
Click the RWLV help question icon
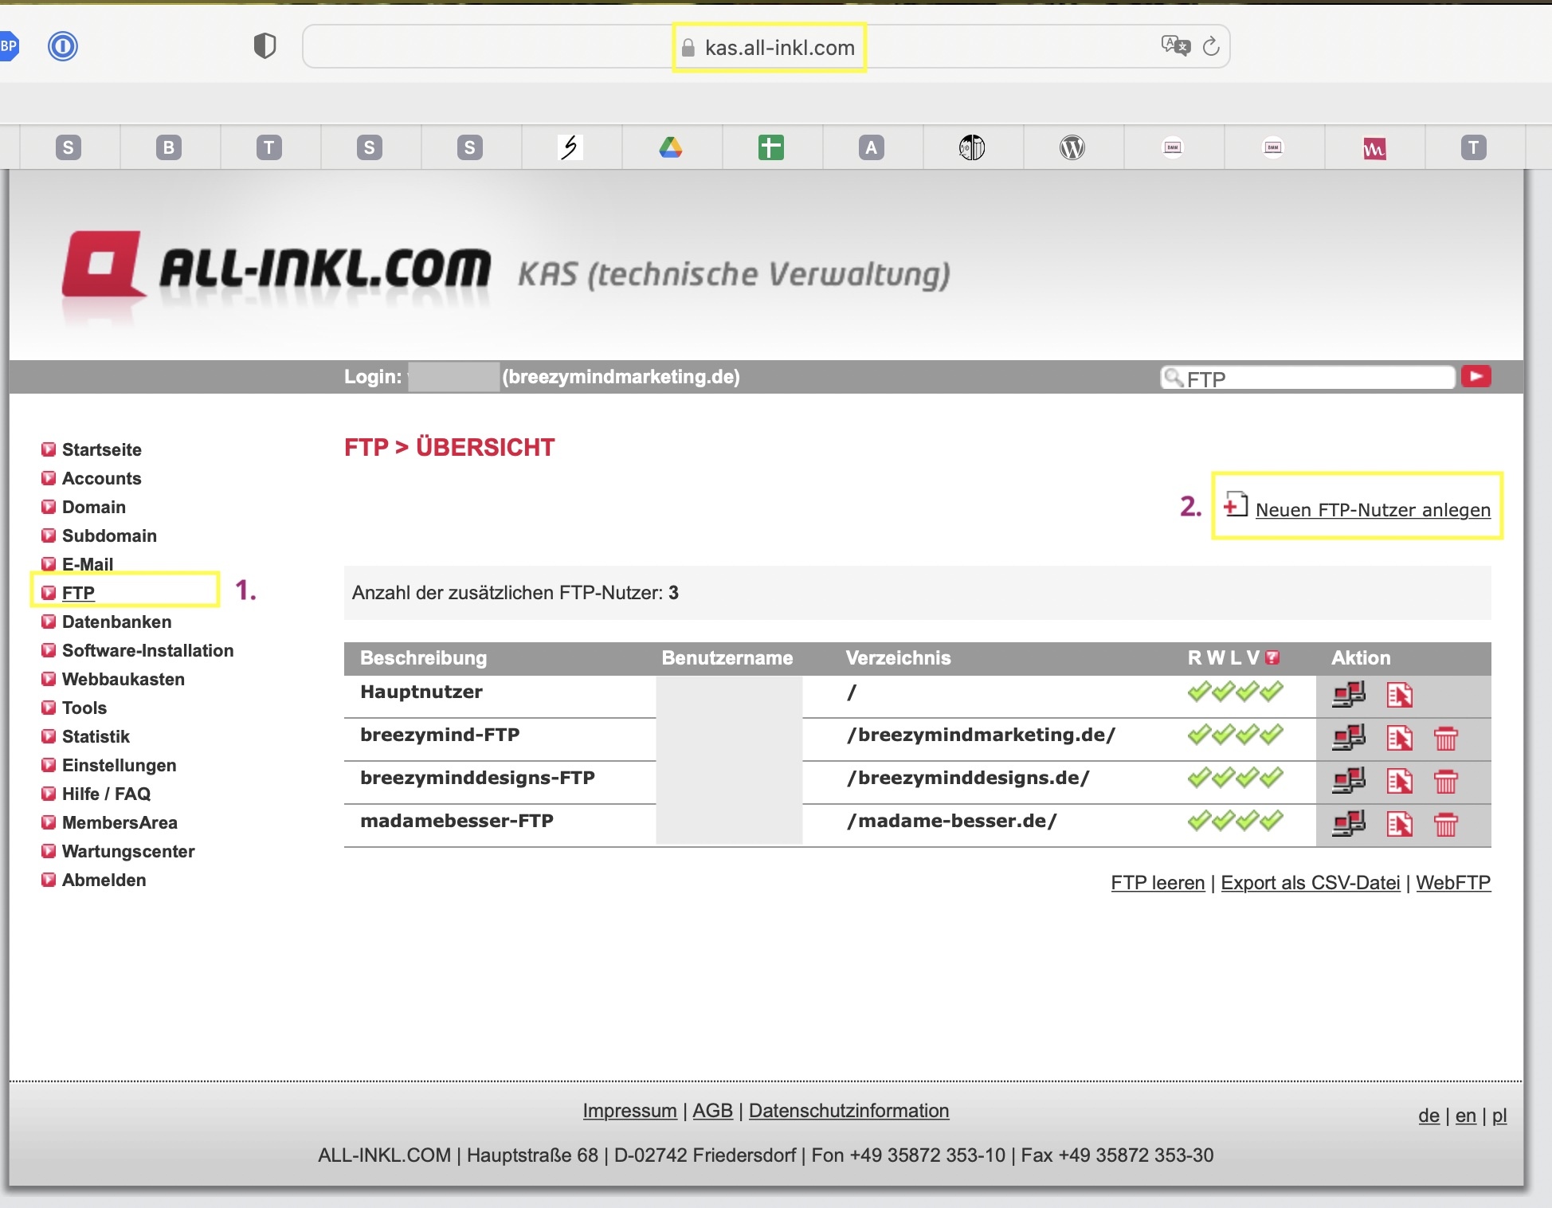click(1272, 657)
